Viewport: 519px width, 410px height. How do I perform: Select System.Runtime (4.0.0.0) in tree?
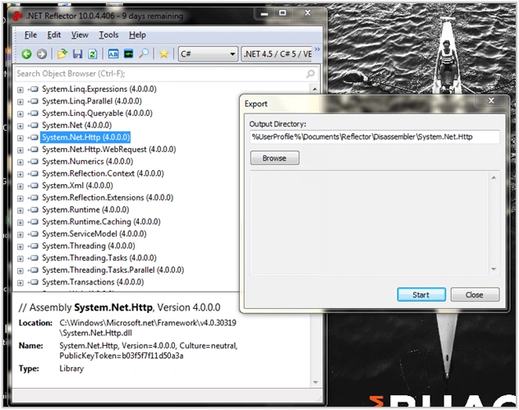[x=85, y=210]
